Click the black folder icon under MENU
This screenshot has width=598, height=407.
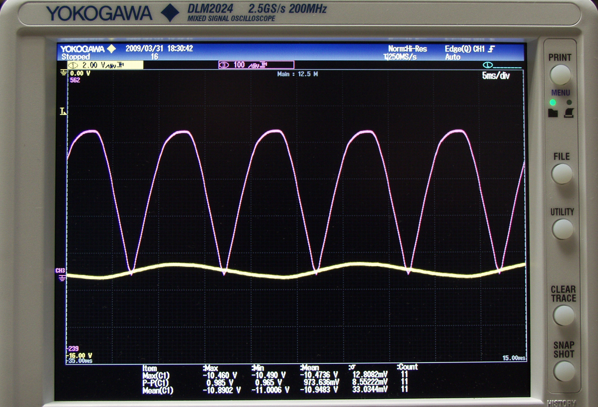553,113
